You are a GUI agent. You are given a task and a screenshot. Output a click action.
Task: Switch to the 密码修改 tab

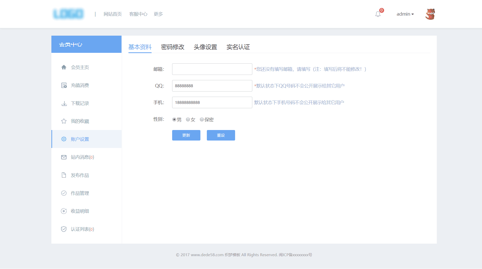point(173,47)
